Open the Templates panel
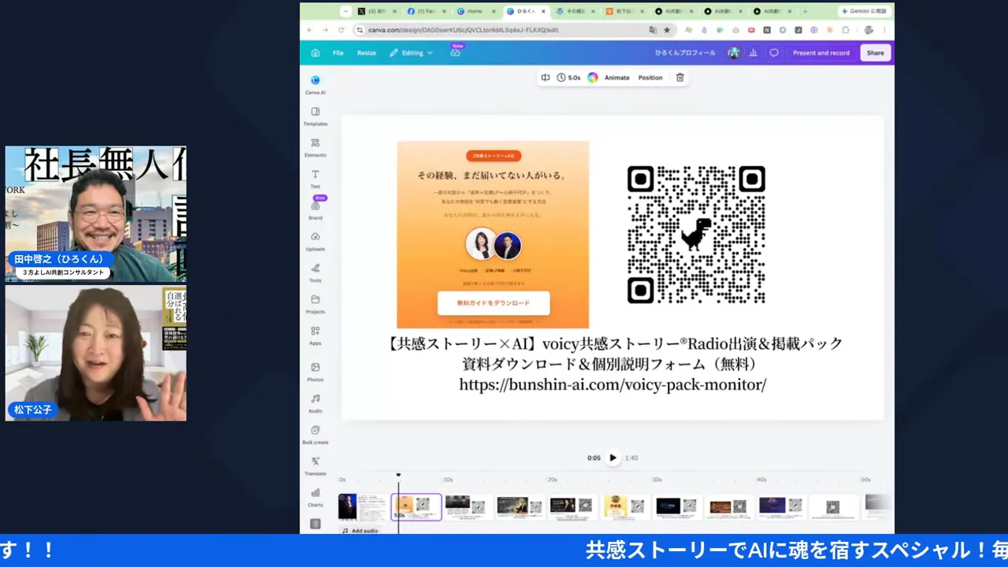Image resolution: width=1008 pixels, height=567 pixels. tap(315, 116)
